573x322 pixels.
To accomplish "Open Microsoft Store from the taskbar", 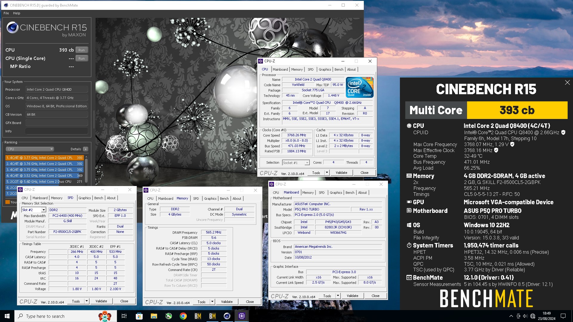I will (x=139, y=316).
